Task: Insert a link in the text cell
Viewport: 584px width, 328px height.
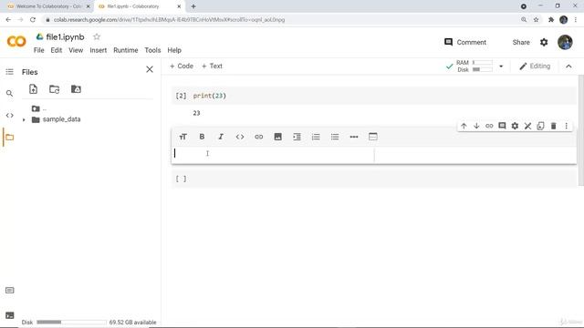Action: tap(259, 137)
